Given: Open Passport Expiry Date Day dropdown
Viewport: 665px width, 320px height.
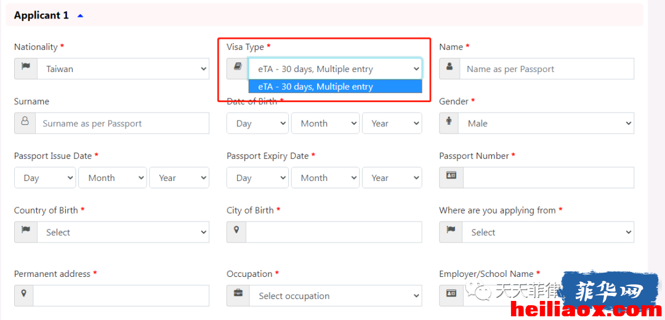Looking at the screenshot, I should (x=257, y=178).
